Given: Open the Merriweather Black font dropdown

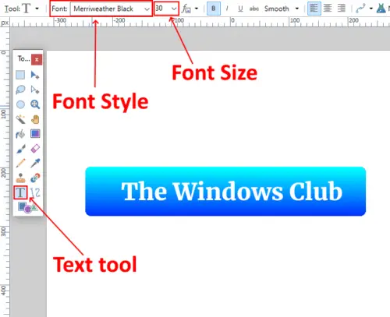Looking at the screenshot, I should point(111,9).
